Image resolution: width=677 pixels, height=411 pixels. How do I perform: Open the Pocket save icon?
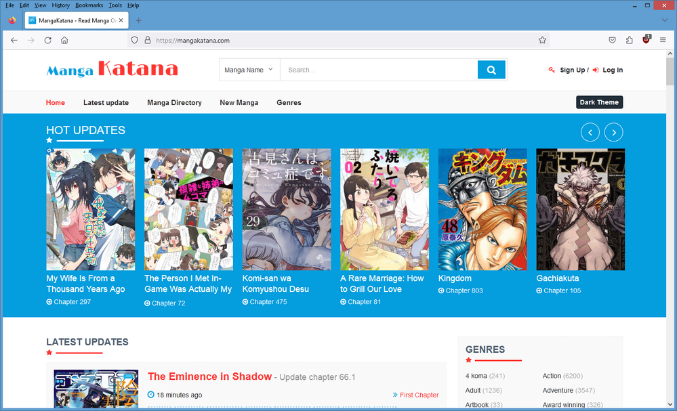click(612, 40)
